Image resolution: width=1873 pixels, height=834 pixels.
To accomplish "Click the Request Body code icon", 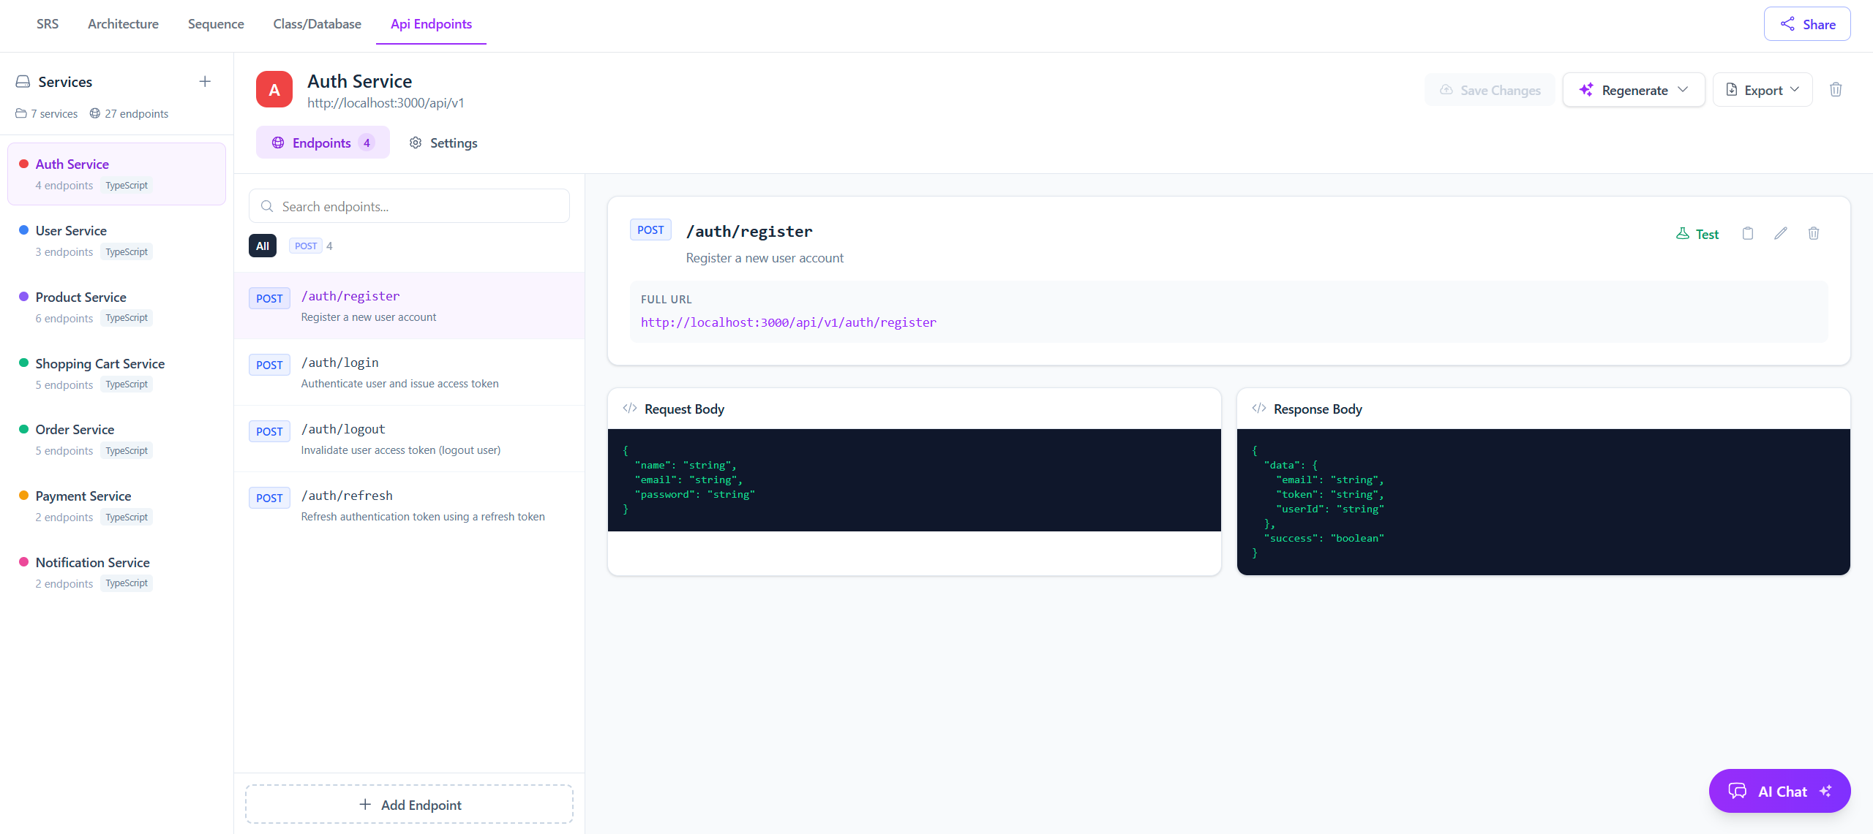I will [629, 408].
